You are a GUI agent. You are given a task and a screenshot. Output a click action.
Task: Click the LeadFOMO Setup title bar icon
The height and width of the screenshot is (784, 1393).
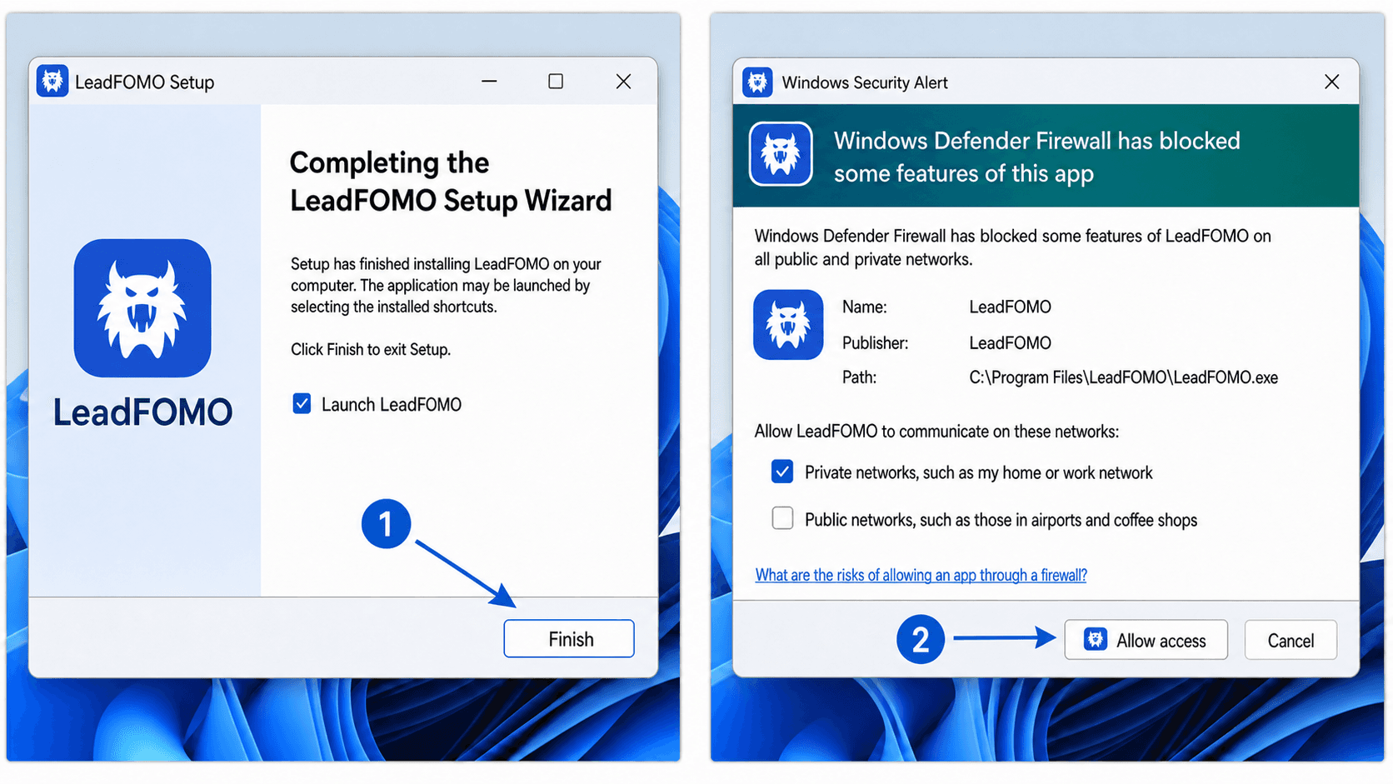(52, 81)
